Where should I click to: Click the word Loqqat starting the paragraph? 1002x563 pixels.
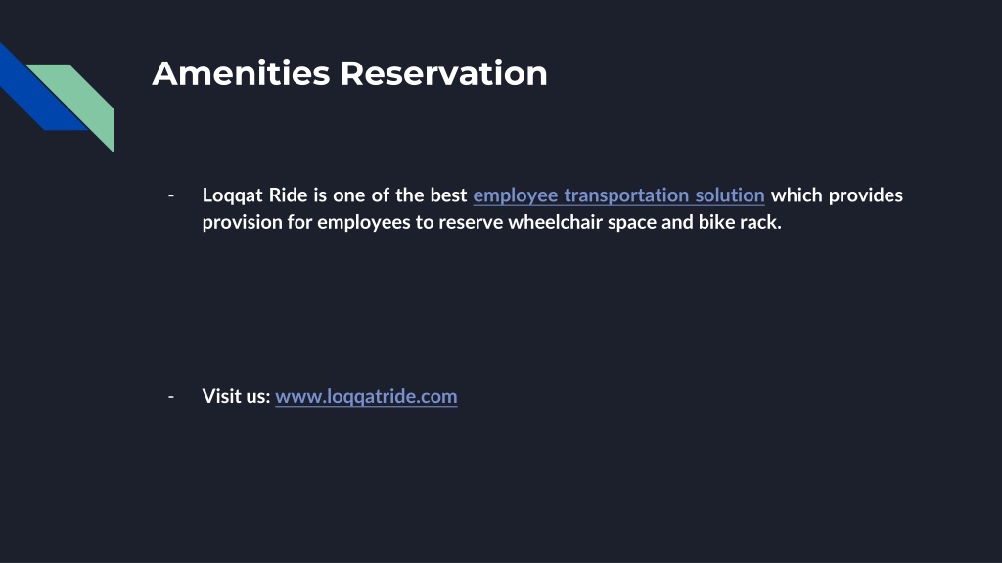click(233, 195)
